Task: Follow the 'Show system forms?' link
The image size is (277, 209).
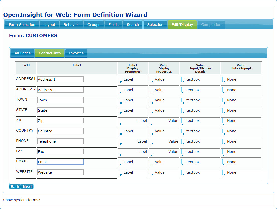Action: pos(21,200)
